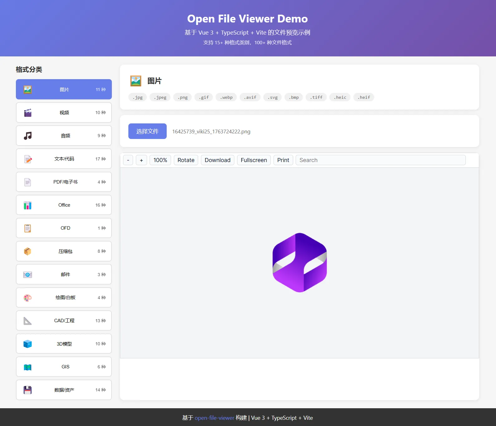Click the bar chart icon for Office

tap(28, 205)
